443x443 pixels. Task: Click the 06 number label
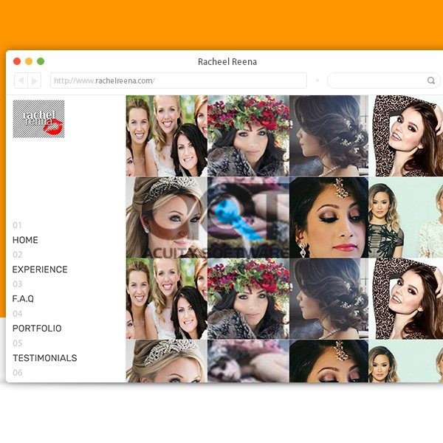[x=18, y=373]
